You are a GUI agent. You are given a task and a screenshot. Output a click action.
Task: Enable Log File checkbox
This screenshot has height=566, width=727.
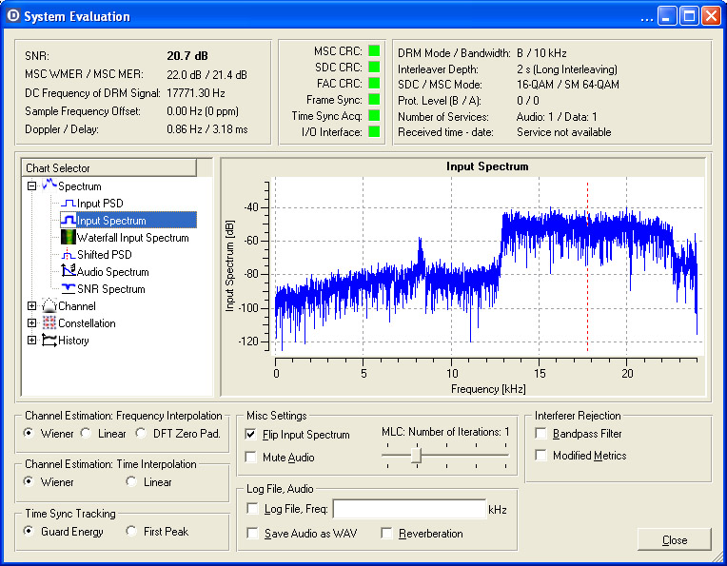(253, 509)
